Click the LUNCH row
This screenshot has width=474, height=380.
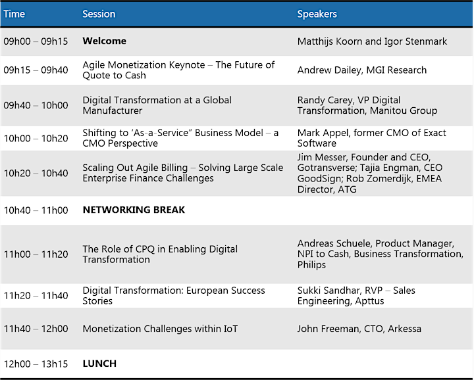click(x=237, y=364)
